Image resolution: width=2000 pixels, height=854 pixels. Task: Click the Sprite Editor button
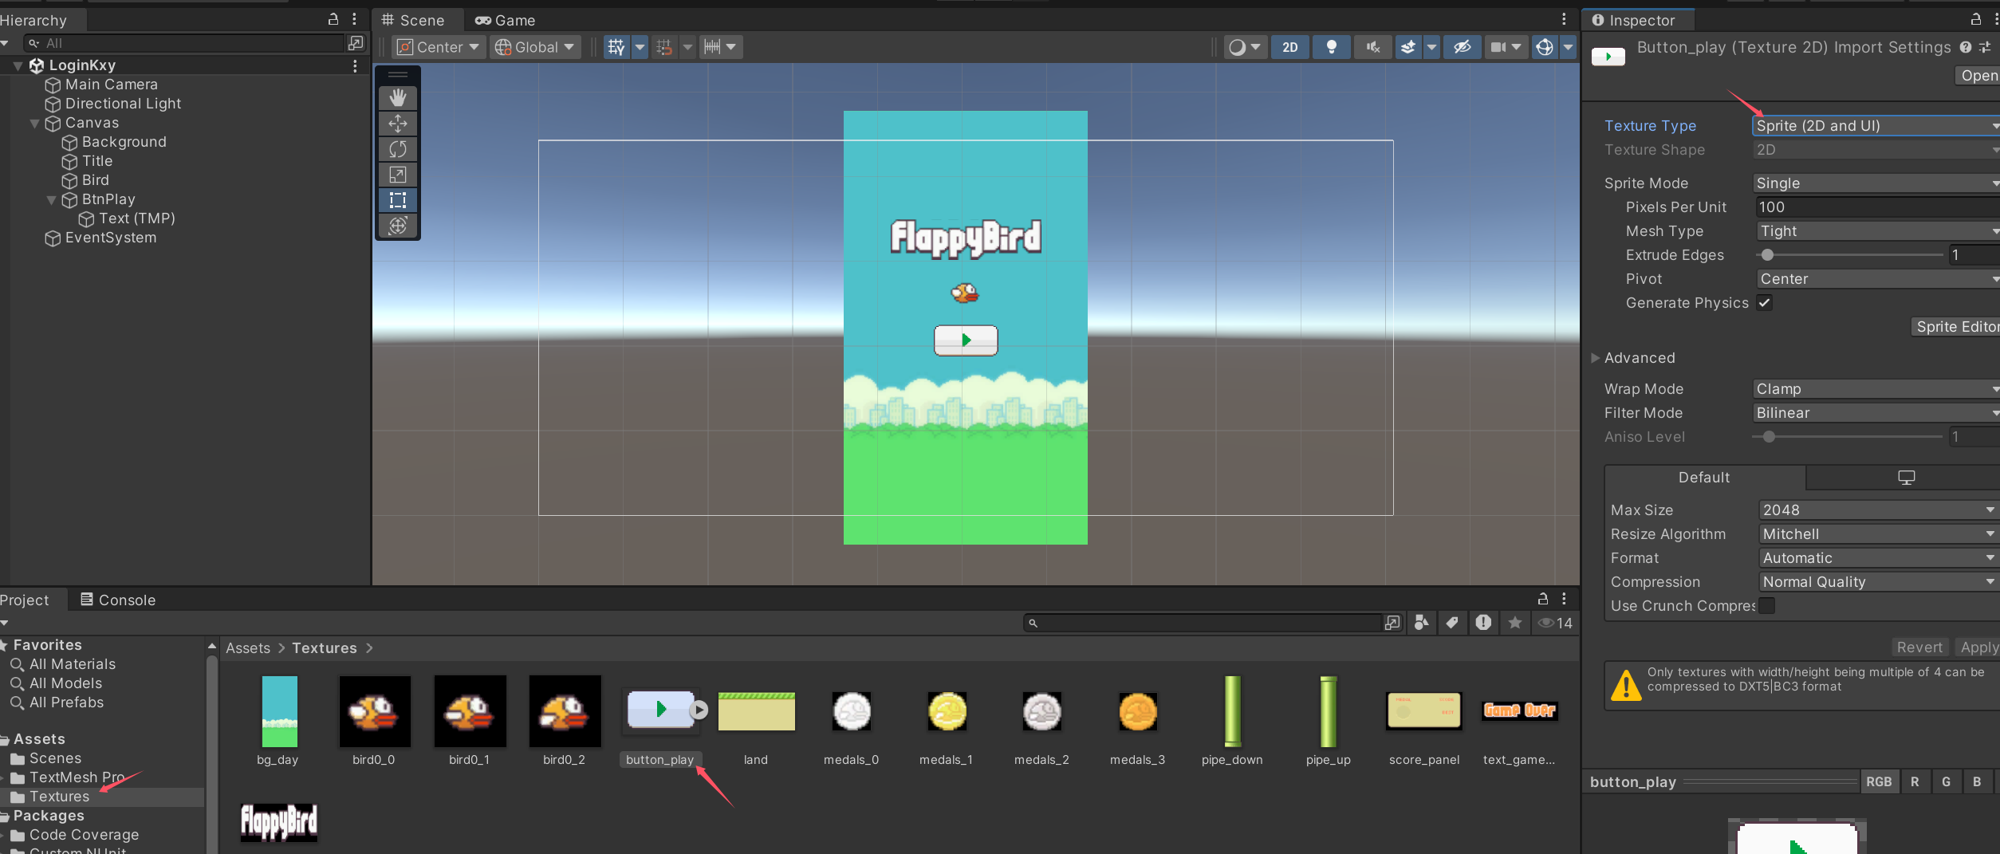coord(1955,327)
